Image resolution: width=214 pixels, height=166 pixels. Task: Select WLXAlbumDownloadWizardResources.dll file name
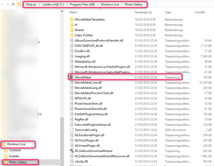[x=102, y=156]
